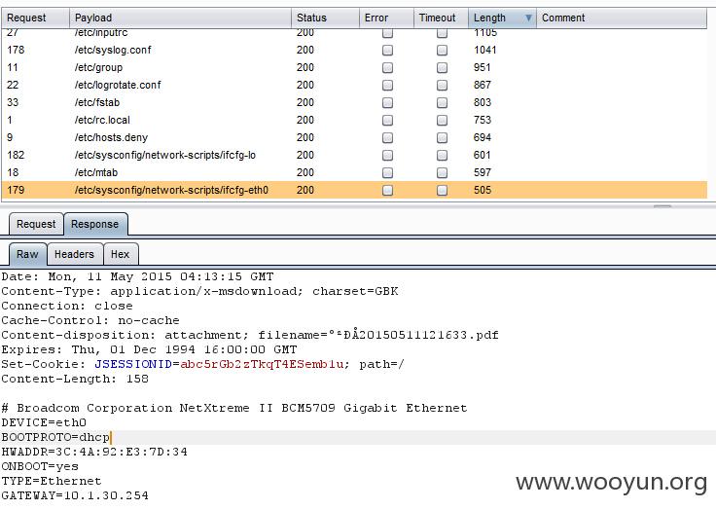Toggle Timeout checkbox for /etc/fstab row
716x510 pixels.
(x=442, y=102)
